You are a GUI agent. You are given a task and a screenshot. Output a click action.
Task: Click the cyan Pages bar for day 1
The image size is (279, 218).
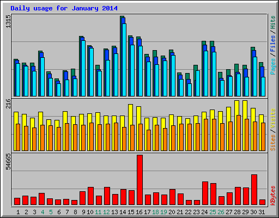[x=18, y=80]
